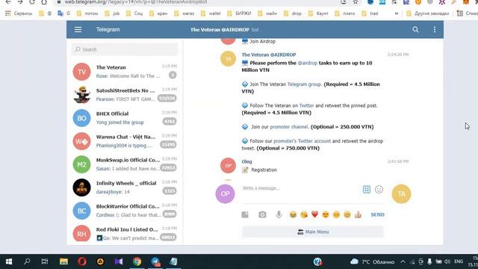Image resolution: width=478 pixels, height=269 pixels.
Task: Click the Main Menu bot button
Action: pos(313,232)
